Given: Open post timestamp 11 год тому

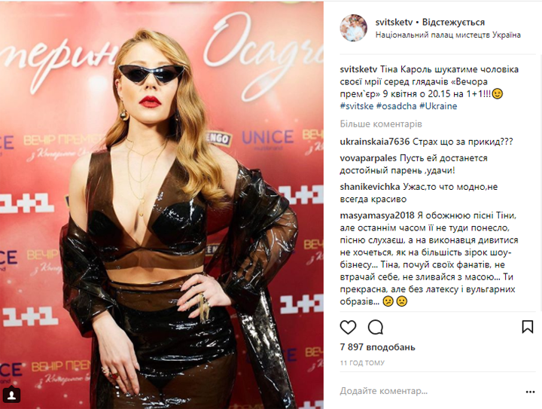Looking at the screenshot, I should [362, 363].
